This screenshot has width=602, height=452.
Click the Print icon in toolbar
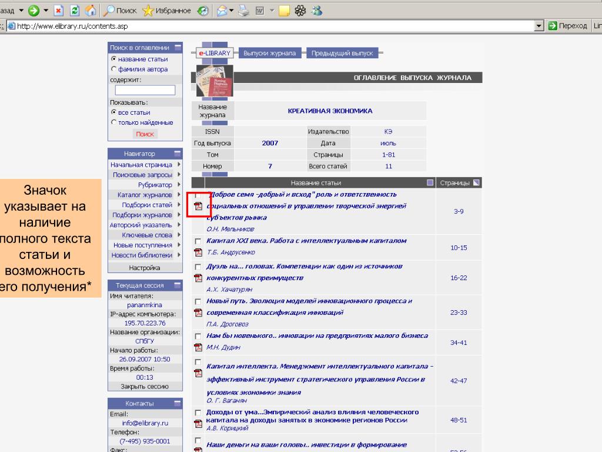click(x=243, y=11)
